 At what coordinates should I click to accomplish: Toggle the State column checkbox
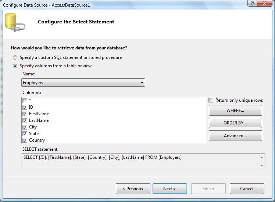[25, 134]
